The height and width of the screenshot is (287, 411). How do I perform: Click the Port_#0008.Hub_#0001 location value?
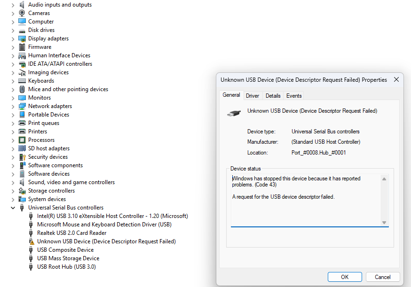318,153
